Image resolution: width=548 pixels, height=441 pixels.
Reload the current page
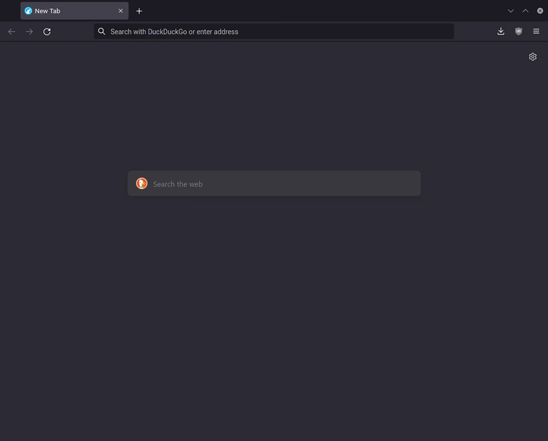pyautogui.click(x=47, y=32)
